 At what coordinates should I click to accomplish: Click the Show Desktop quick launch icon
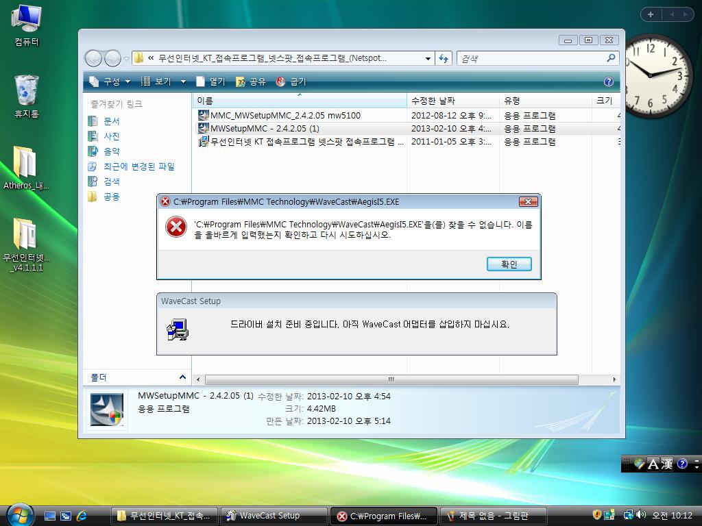pos(49,516)
